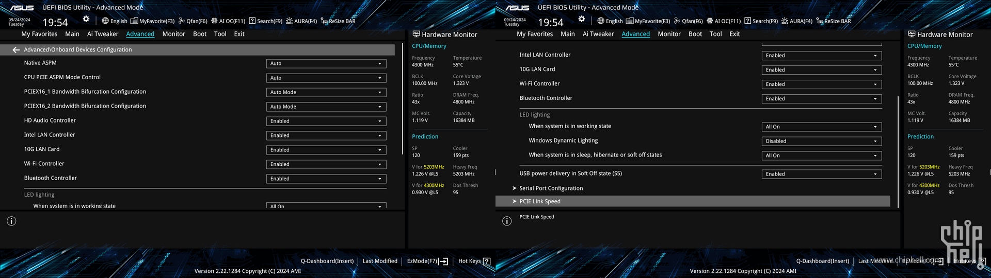Open 10G LAN Card dropdown in right screen

(822, 70)
